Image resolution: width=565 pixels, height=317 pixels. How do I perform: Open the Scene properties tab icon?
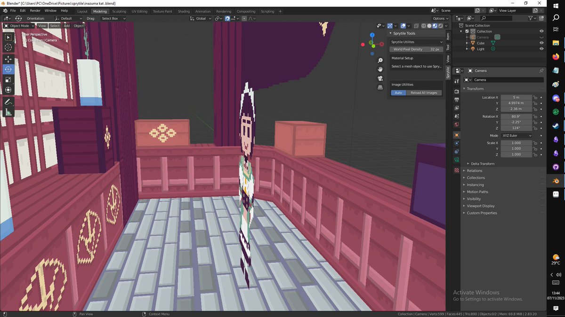click(456, 116)
